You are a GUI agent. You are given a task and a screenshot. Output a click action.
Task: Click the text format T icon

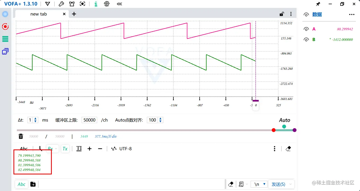79,149
